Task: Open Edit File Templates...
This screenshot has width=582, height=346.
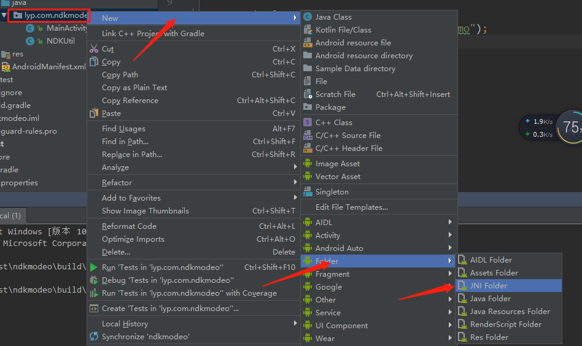Action: tap(379, 207)
